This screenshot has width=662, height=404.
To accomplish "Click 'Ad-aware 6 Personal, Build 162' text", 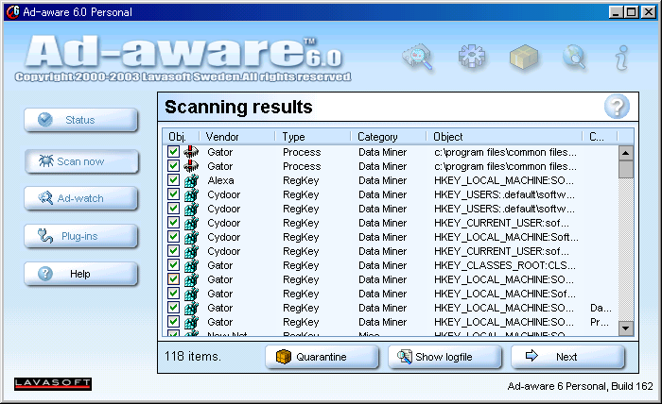I will click(x=580, y=386).
